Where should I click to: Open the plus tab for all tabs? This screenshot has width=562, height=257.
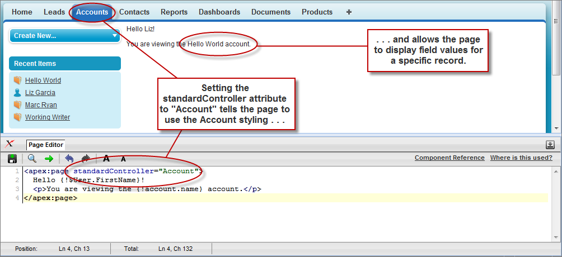[349, 12]
